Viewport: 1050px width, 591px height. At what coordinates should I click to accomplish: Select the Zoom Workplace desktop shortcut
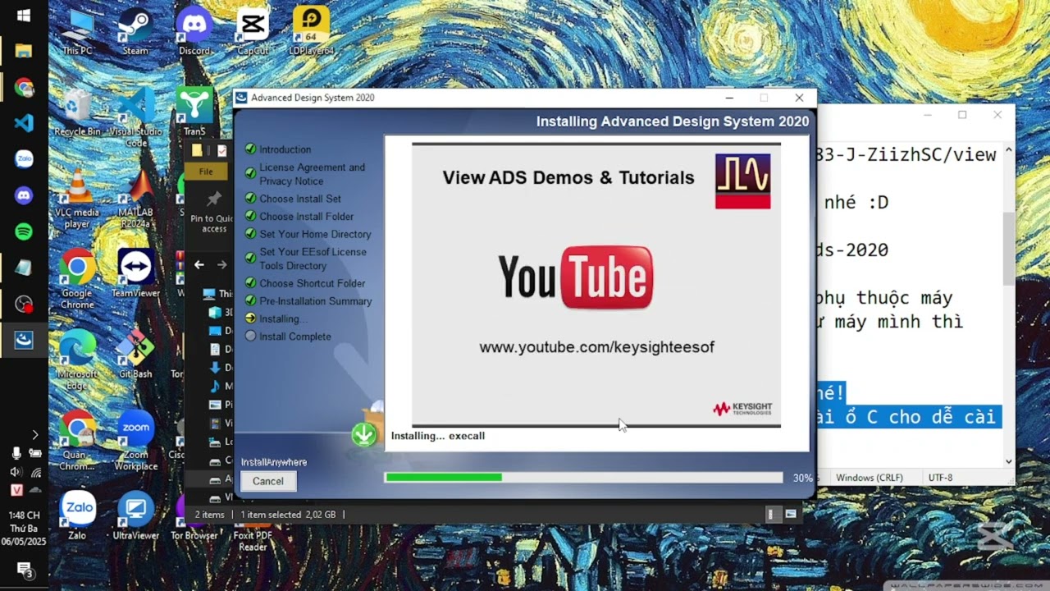click(136, 442)
